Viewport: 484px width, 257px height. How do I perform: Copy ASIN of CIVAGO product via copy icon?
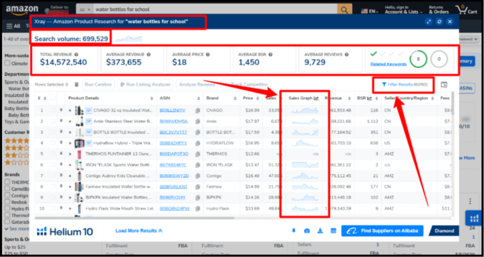198,111
